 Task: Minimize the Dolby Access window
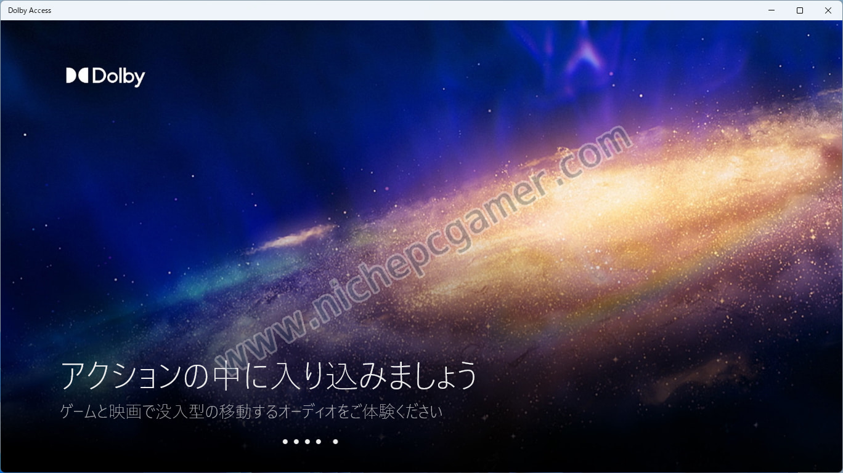coord(772,10)
